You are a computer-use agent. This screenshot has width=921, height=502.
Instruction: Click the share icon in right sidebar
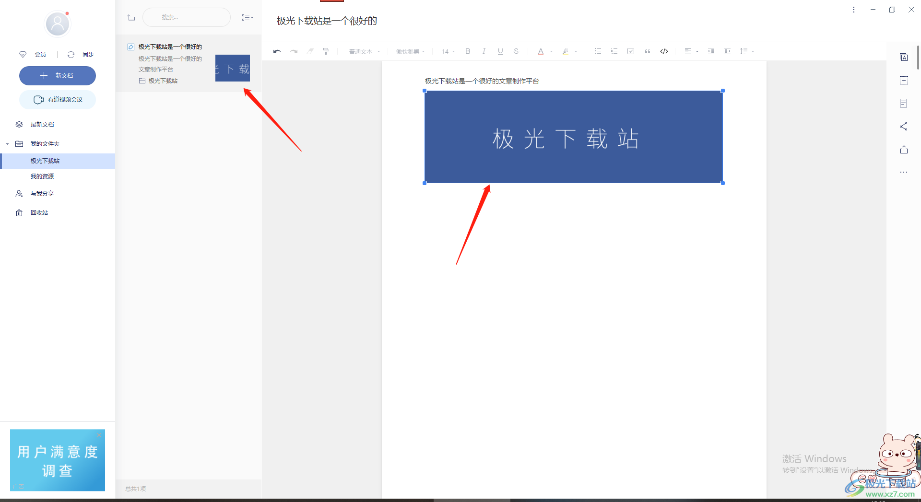click(904, 126)
